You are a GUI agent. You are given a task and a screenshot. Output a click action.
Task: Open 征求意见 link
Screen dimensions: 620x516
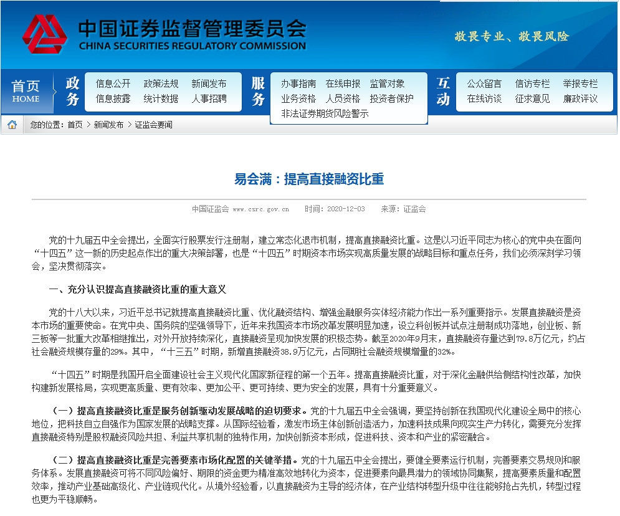[x=532, y=98]
